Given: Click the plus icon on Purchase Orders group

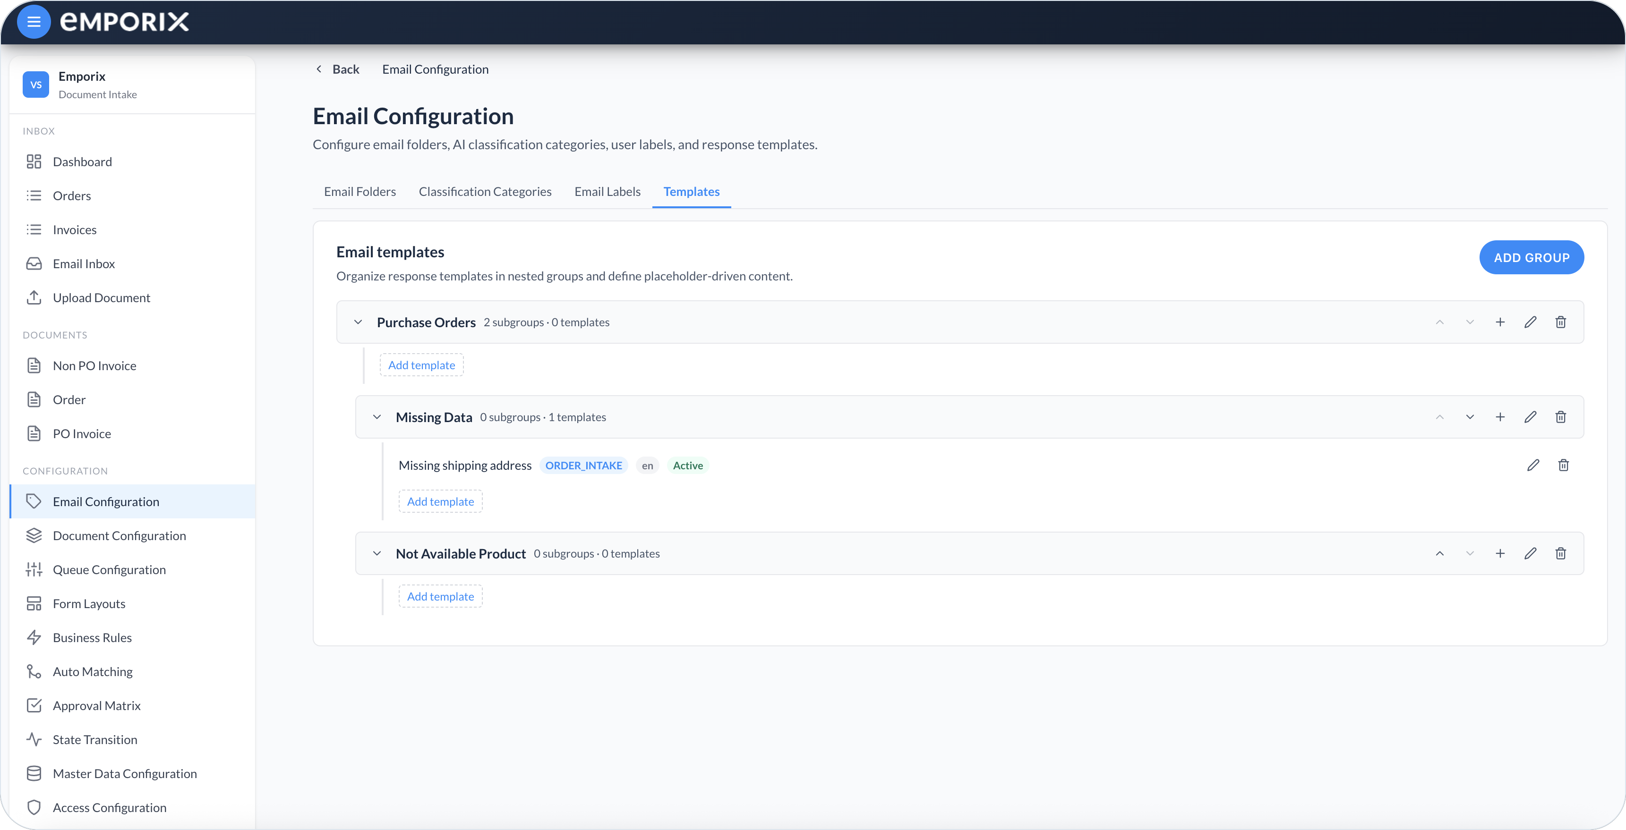Looking at the screenshot, I should [x=1500, y=322].
